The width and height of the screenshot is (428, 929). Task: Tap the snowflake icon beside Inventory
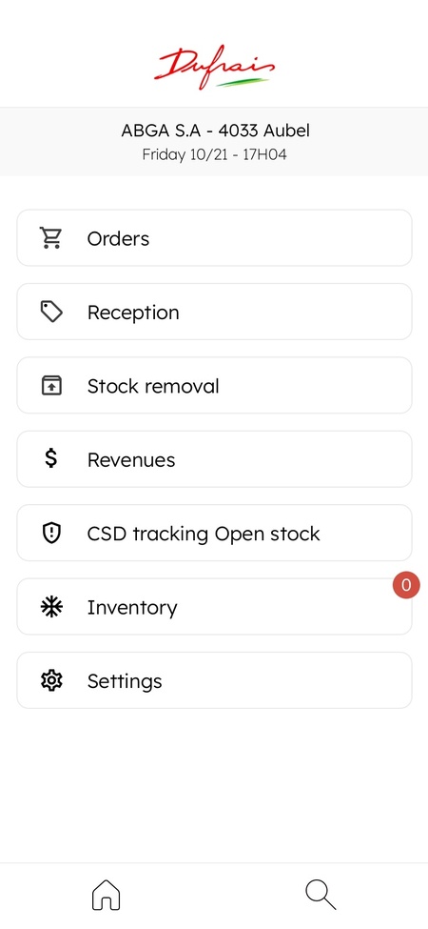tap(51, 607)
